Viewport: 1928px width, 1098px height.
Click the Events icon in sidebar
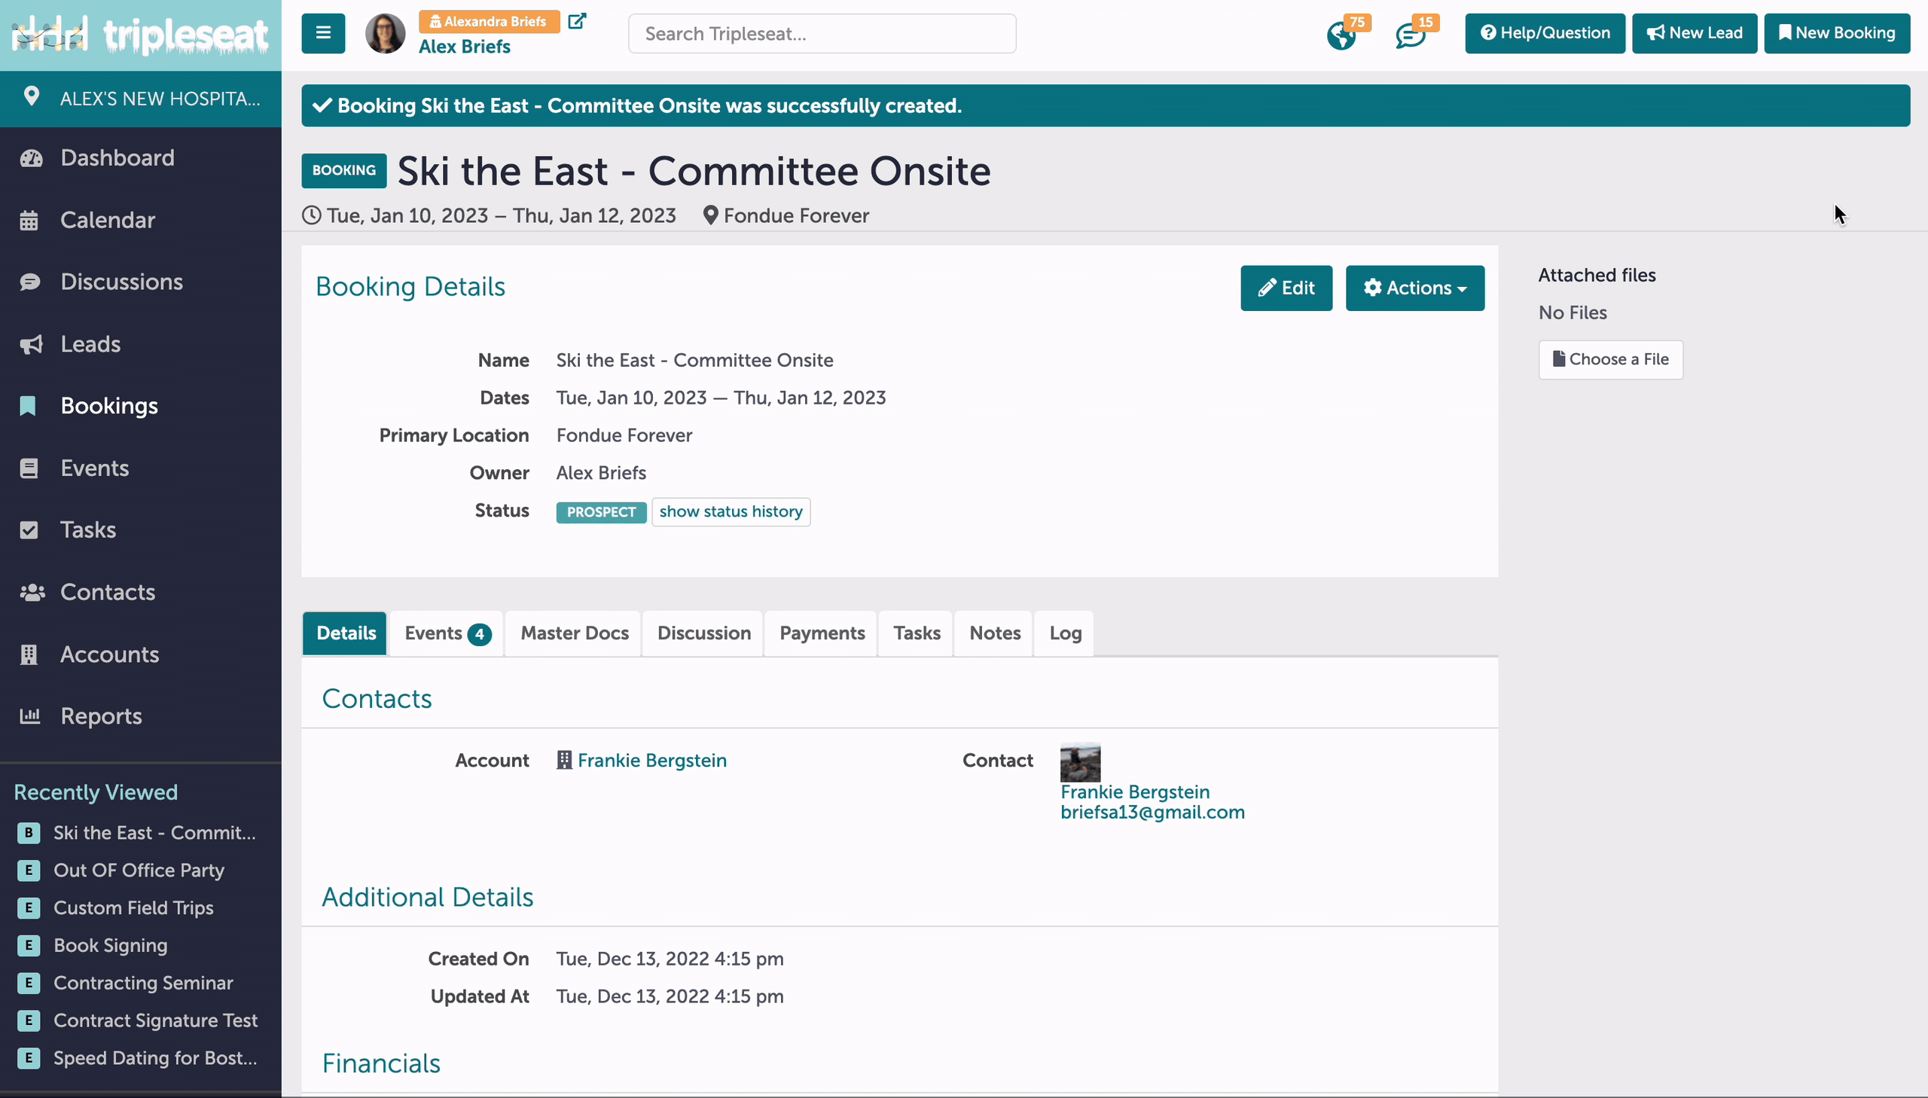pos(29,468)
